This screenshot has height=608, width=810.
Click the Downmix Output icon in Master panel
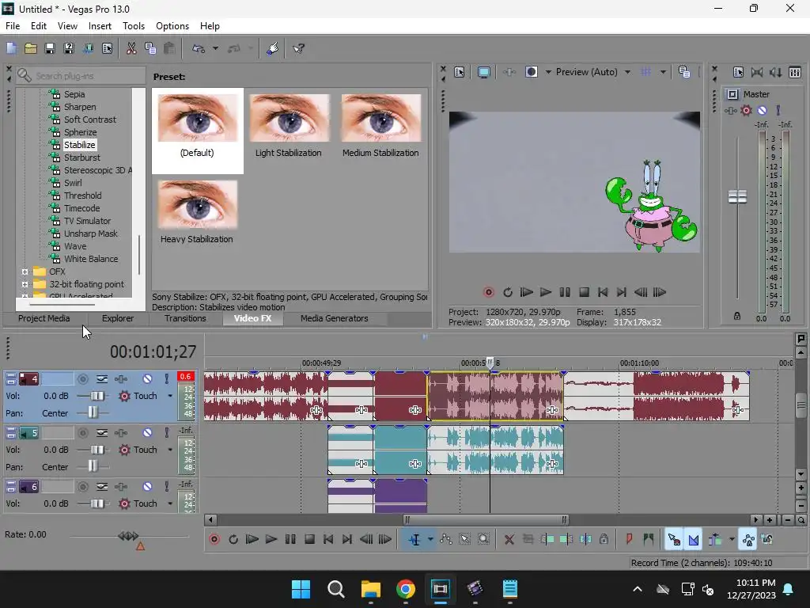tap(757, 72)
